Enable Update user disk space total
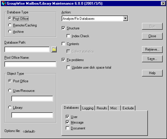 click(x=68, y=67)
